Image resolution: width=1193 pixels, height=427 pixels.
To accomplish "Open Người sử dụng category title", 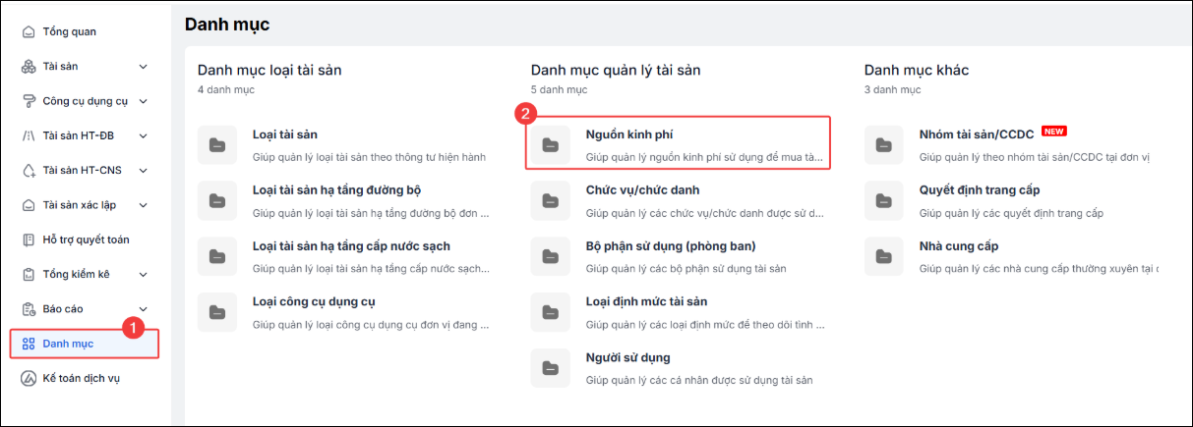I will tap(627, 358).
